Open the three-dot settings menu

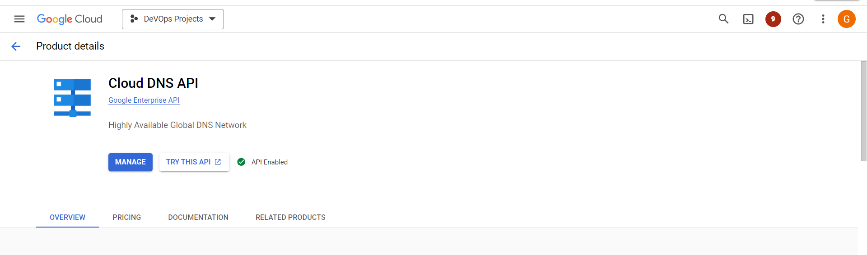tap(823, 19)
